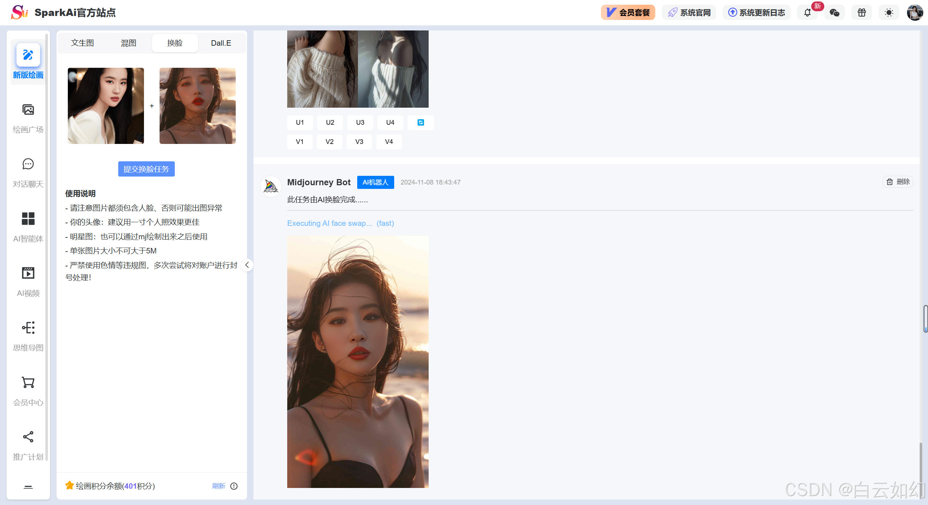
Task: Open 思维导图 mind map icon
Action: click(x=28, y=328)
